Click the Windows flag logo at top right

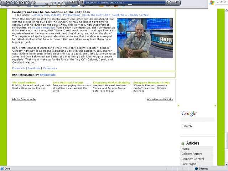click(212, 3)
